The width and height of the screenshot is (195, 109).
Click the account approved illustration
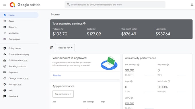tap(109, 63)
